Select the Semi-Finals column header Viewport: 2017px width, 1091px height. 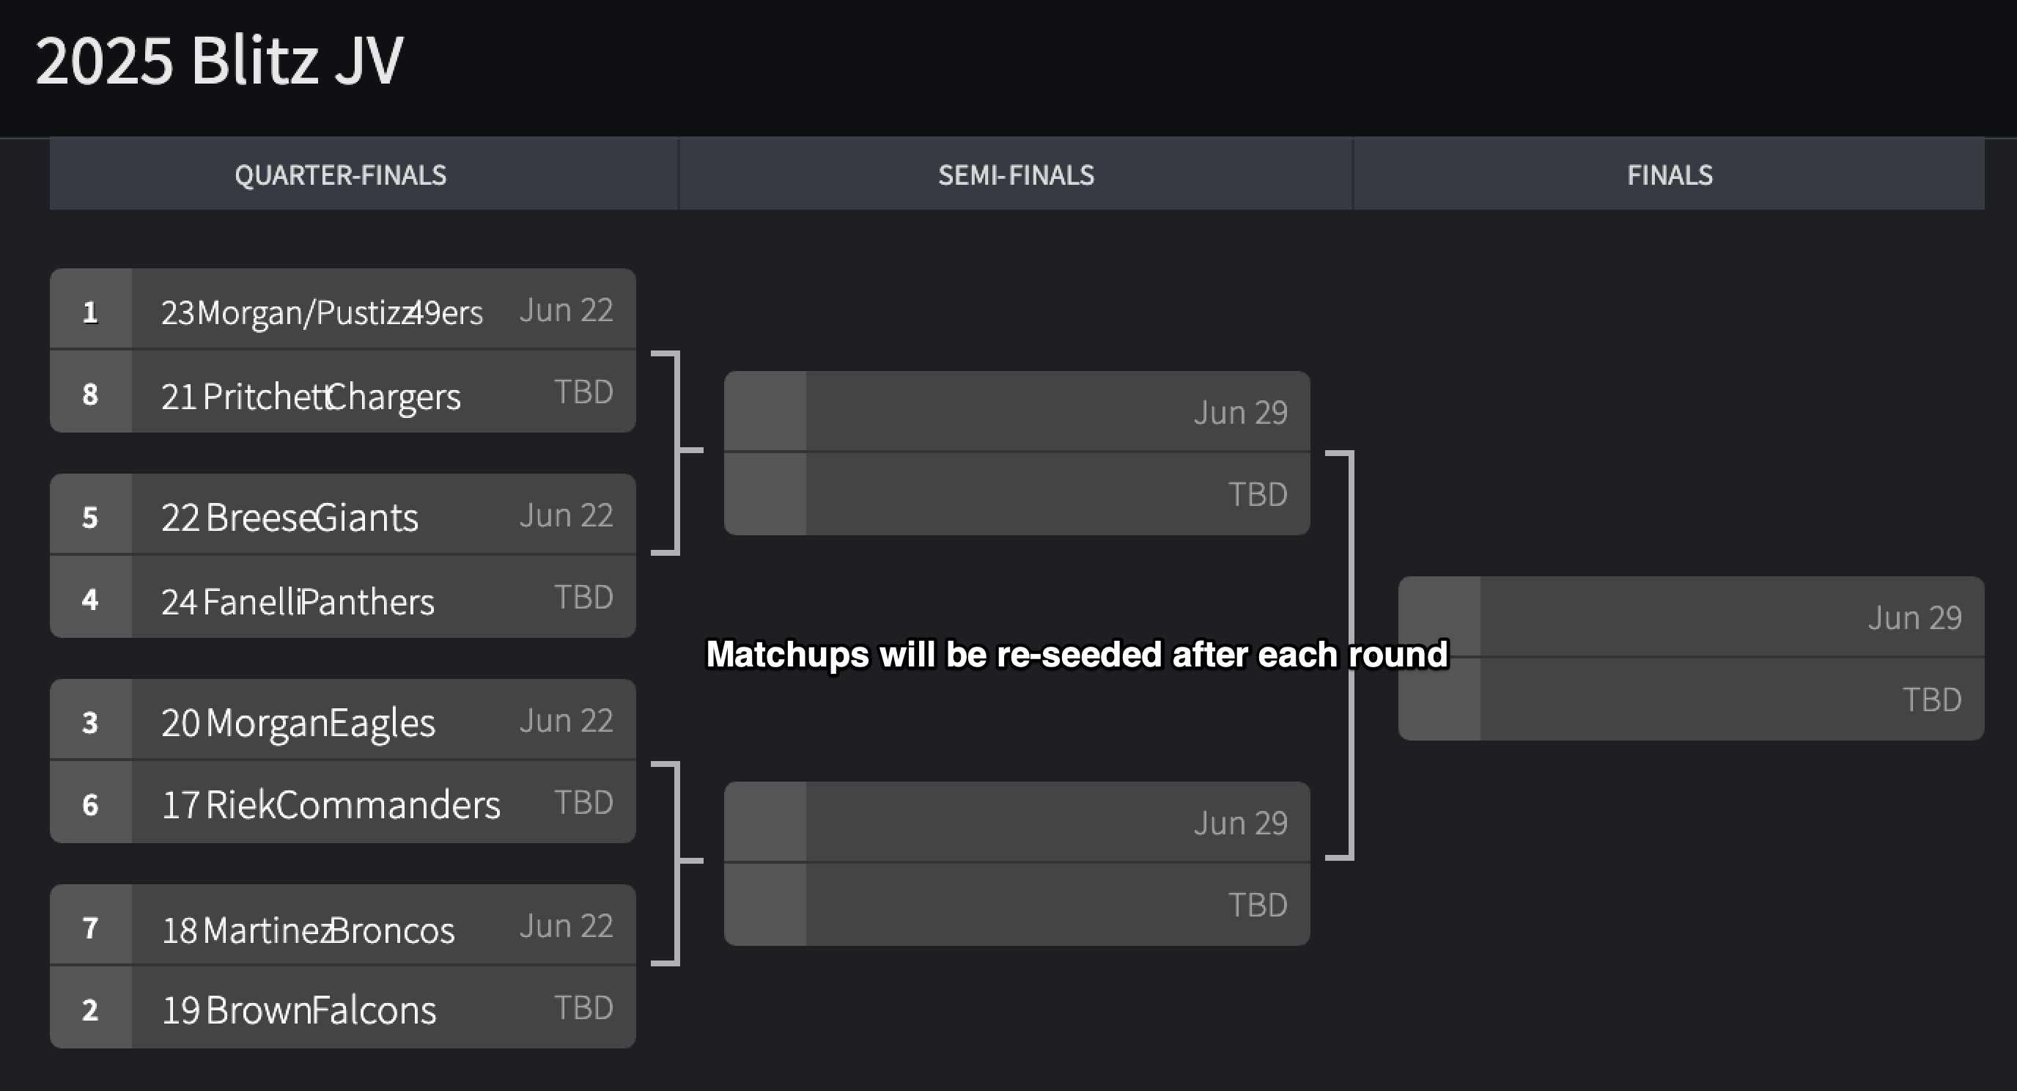[x=1016, y=175]
